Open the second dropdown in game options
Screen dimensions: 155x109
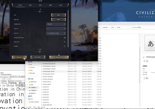point(56,29)
